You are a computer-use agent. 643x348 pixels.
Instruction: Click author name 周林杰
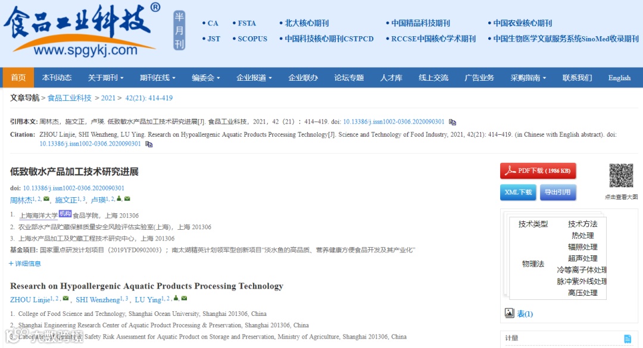(21, 200)
